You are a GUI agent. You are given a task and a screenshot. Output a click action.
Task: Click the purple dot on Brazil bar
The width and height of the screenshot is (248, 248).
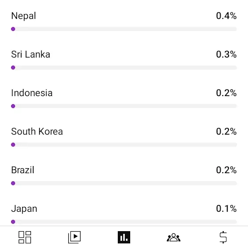pos(13,183)
